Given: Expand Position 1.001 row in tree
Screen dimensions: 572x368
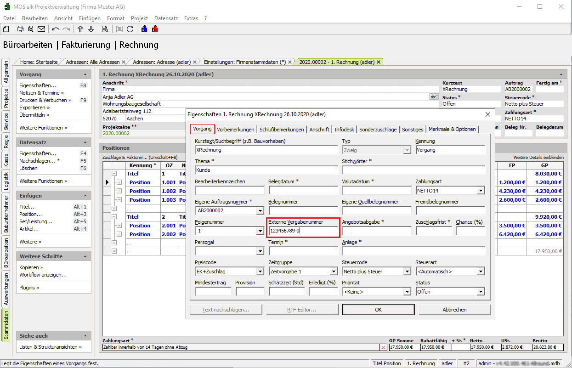Looking at the screenshot, I should (x=119, y=182).
